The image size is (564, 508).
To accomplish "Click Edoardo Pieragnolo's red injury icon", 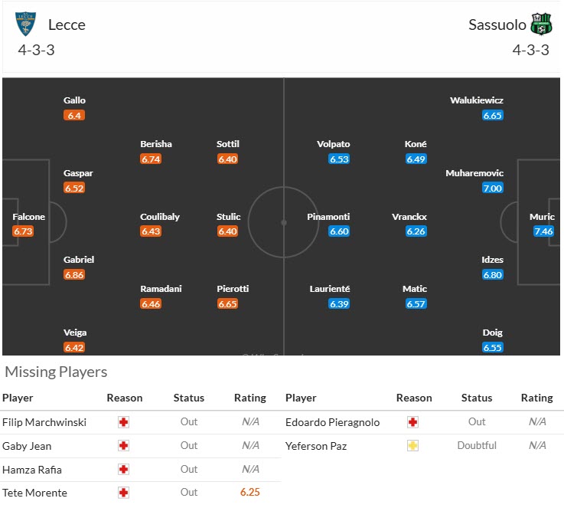I will tap(413, 422).
